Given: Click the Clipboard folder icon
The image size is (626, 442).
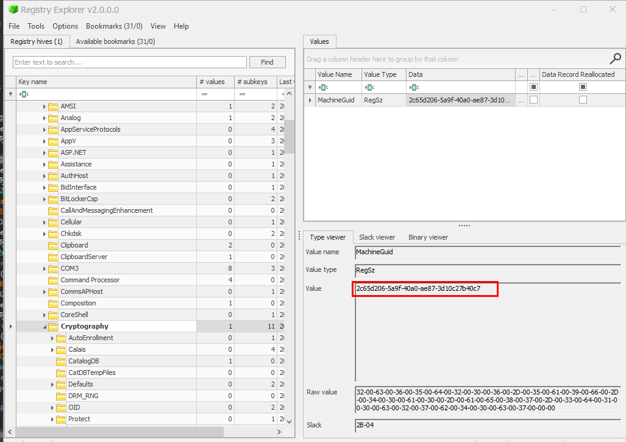Looking at the screenshot, I should coord(53,246).
